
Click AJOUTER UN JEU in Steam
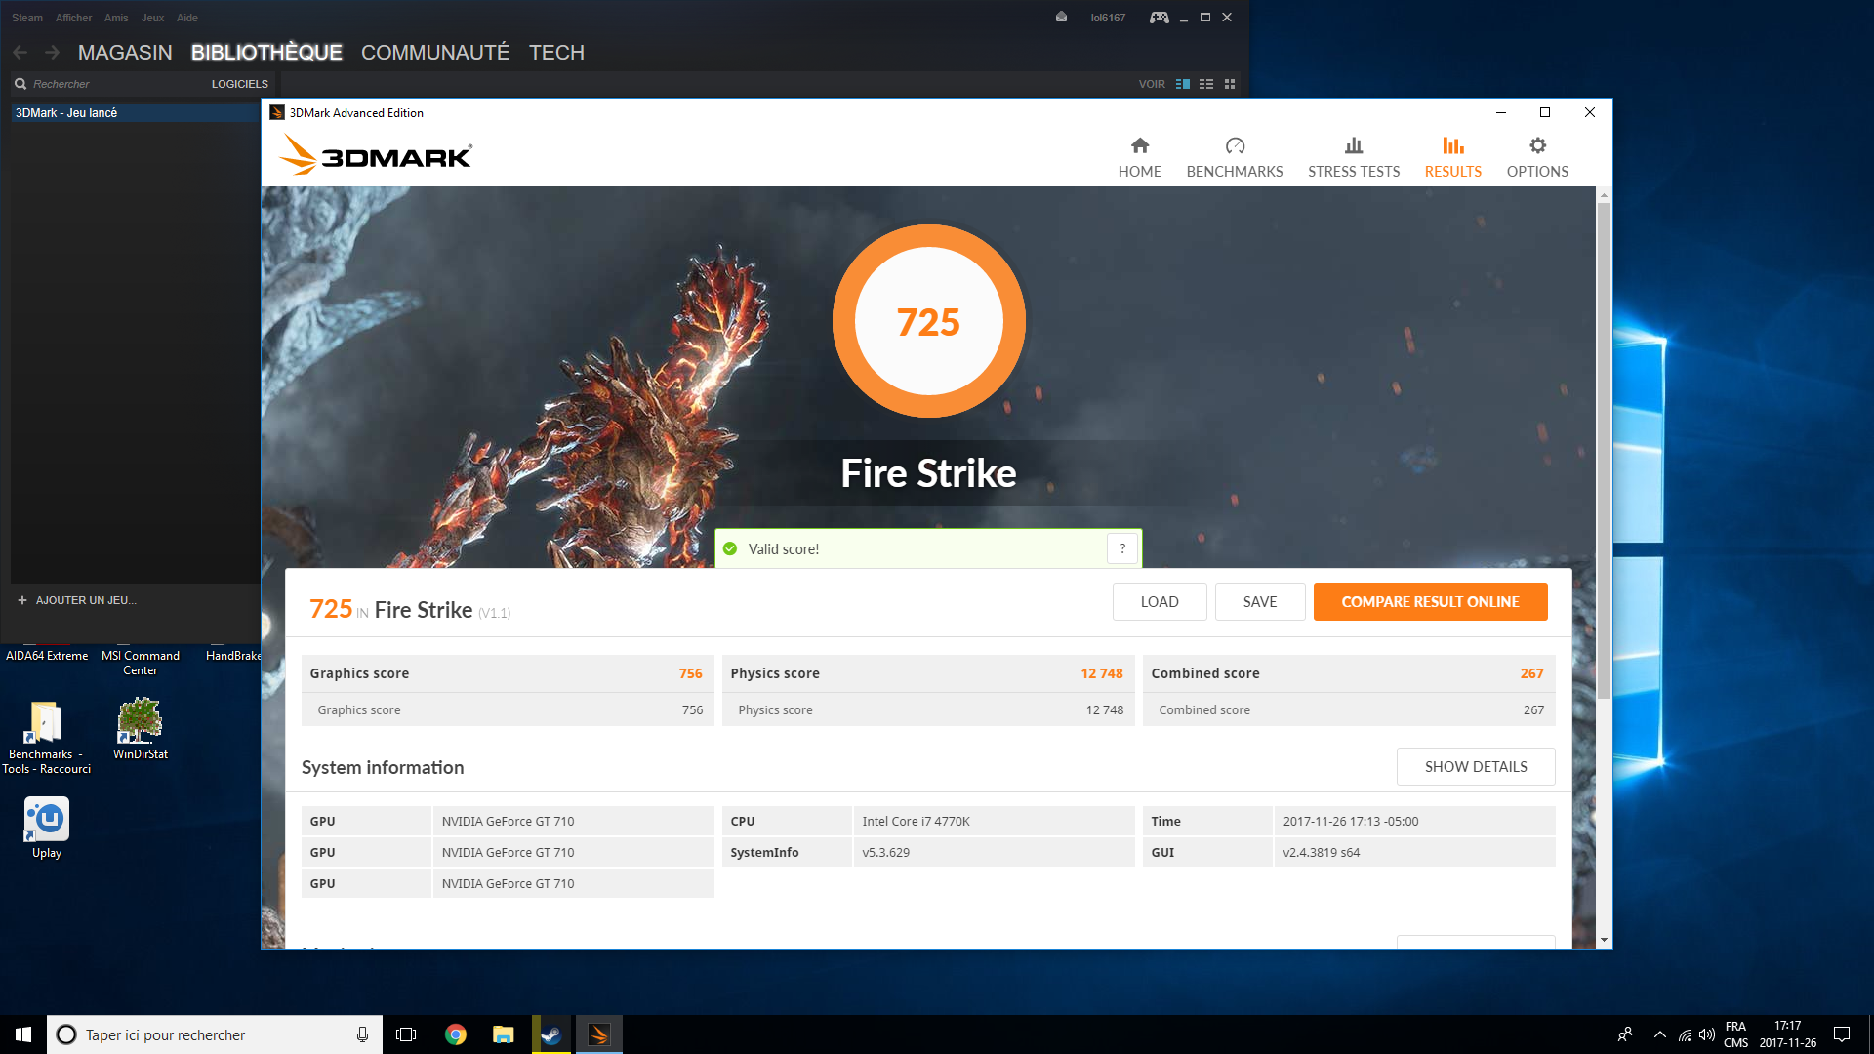(77, 600)
